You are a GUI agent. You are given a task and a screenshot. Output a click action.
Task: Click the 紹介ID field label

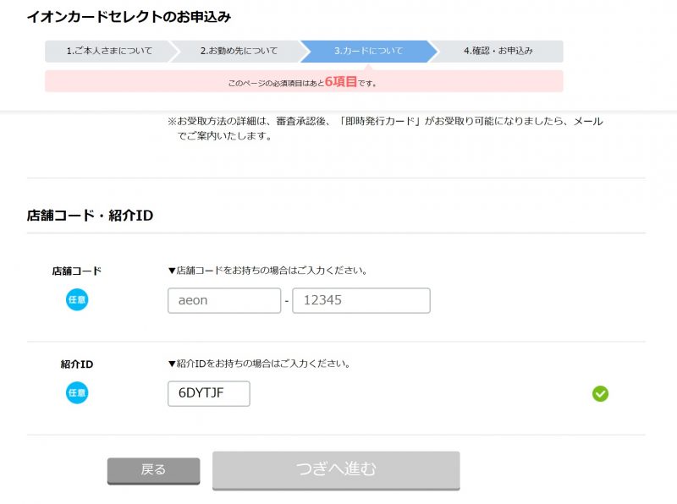pyautogui.click(x=77, y=364)
